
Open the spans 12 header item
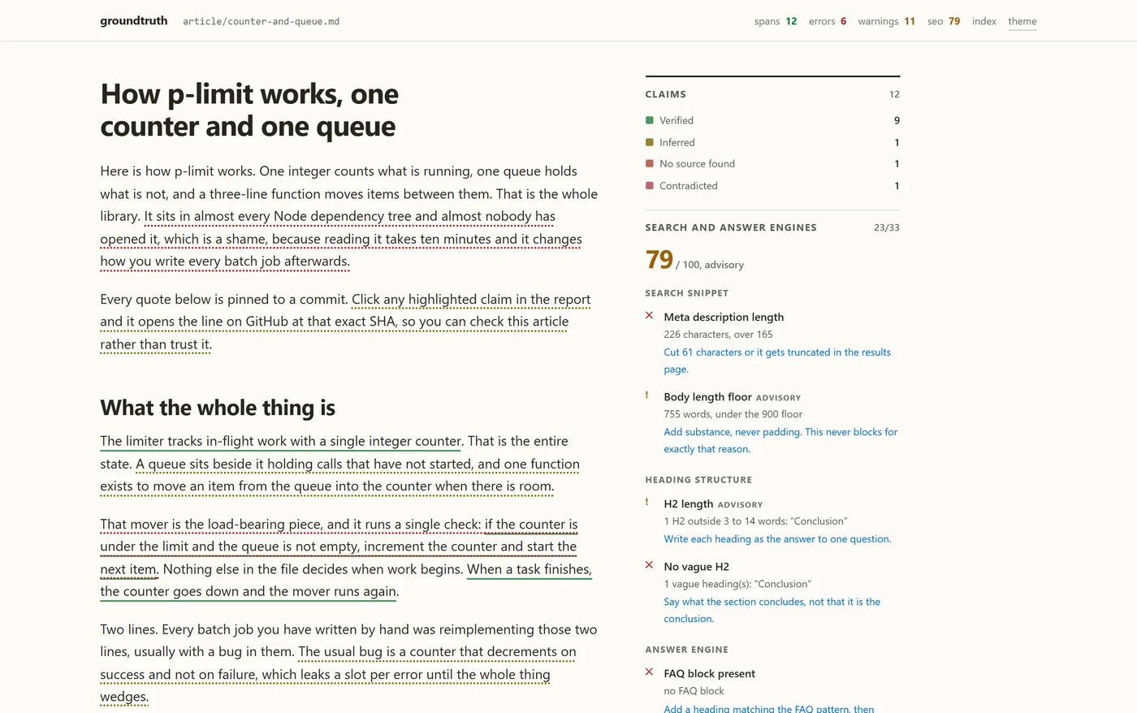click(x=775, y=21)
